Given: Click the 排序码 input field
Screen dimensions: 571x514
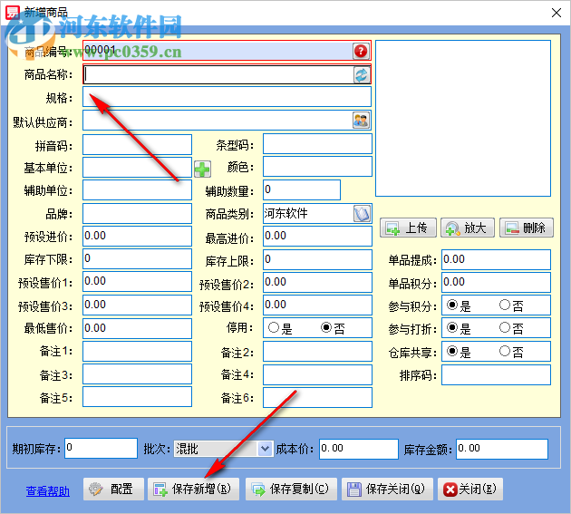Looking at the screenshot, I should [496, 374].
